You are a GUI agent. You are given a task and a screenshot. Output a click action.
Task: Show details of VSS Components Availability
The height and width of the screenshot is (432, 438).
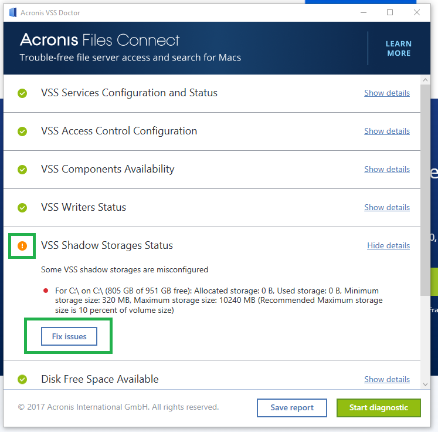coord(386,170)
